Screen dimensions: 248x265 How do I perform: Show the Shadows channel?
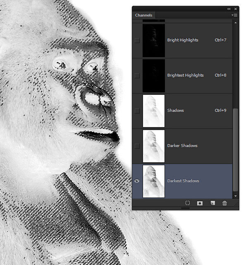coord(137,111)
